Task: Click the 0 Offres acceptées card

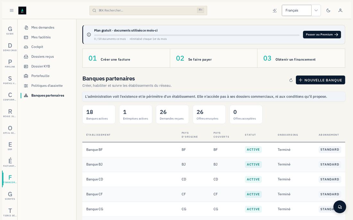Action: [x=246, y=114]
